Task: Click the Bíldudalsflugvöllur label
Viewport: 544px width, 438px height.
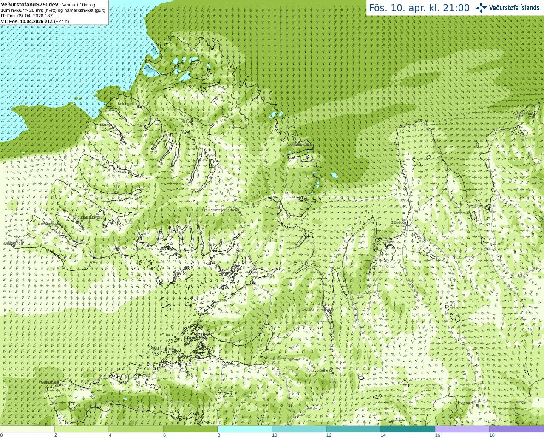Action: pos(89,217)
